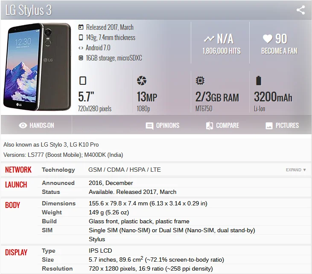
Task: Expand the Network section
Action: 296,170
